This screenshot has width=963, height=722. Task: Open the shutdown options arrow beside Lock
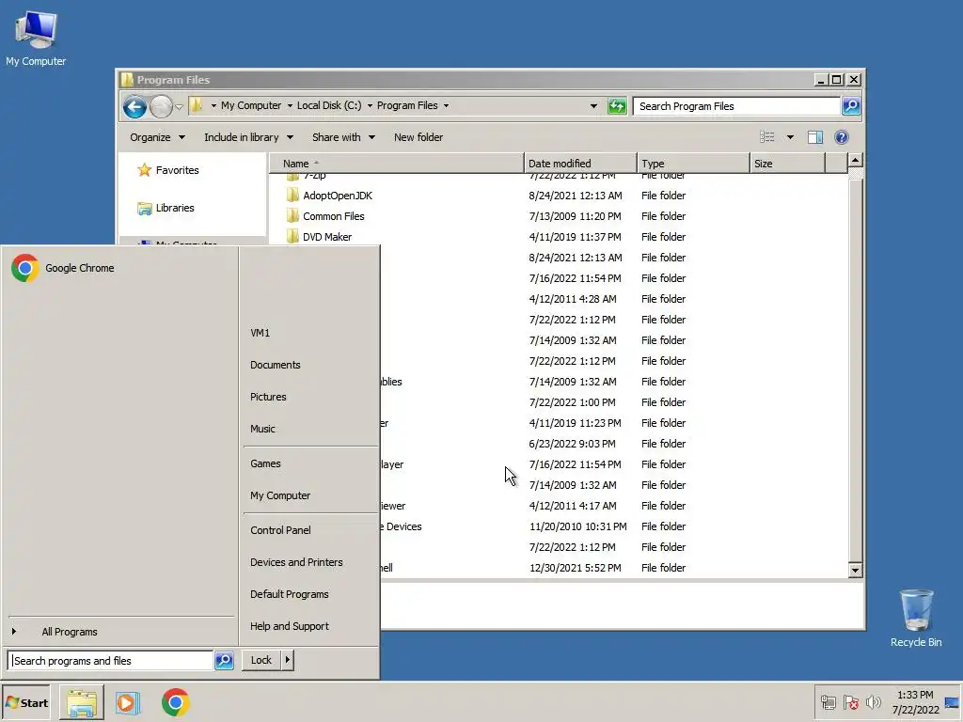point(287,661)
